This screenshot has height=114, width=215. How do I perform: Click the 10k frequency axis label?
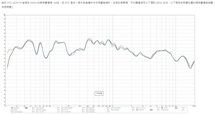click(x=175, y=106)
